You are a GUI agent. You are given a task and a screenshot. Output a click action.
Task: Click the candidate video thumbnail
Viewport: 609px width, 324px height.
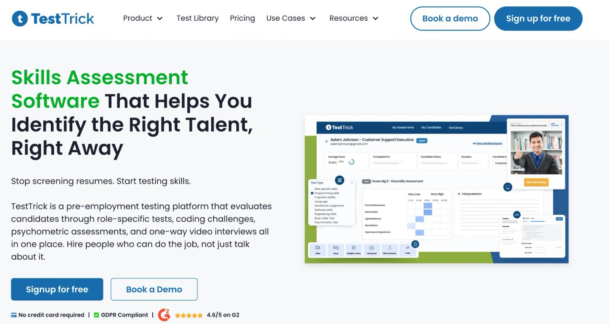[536, 152]
